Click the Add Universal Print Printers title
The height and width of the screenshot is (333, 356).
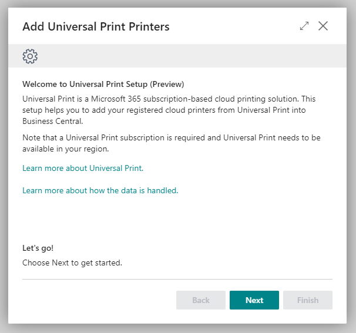tap(96, 26)
